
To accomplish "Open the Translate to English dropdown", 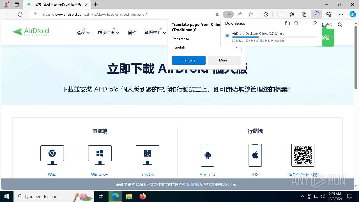I will pyautogui.click(x=206, y=47).
